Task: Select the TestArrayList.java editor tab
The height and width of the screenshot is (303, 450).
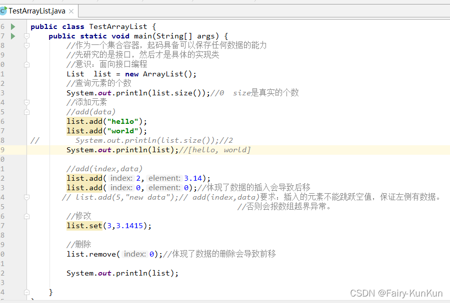Action: (x=35, y=10)
